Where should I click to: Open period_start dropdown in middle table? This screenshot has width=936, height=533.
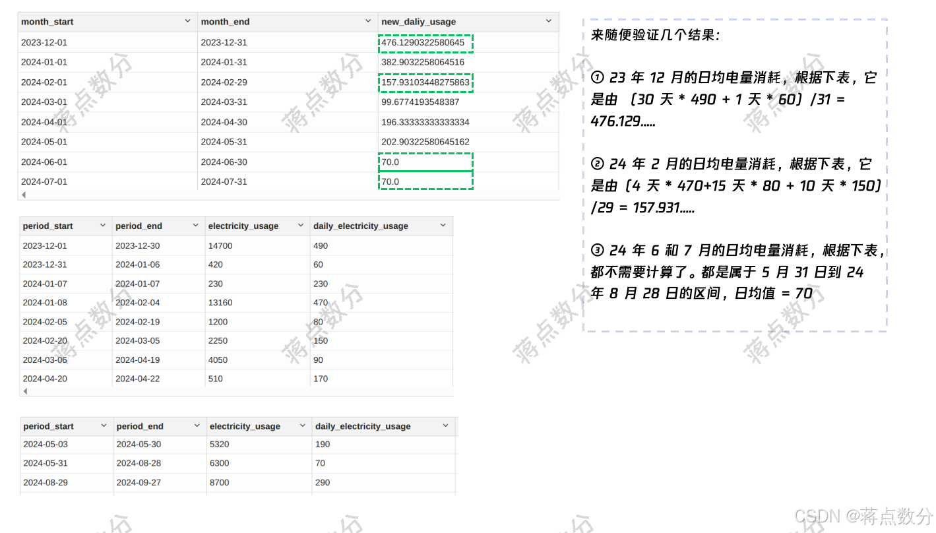click(x=103, y=226)
